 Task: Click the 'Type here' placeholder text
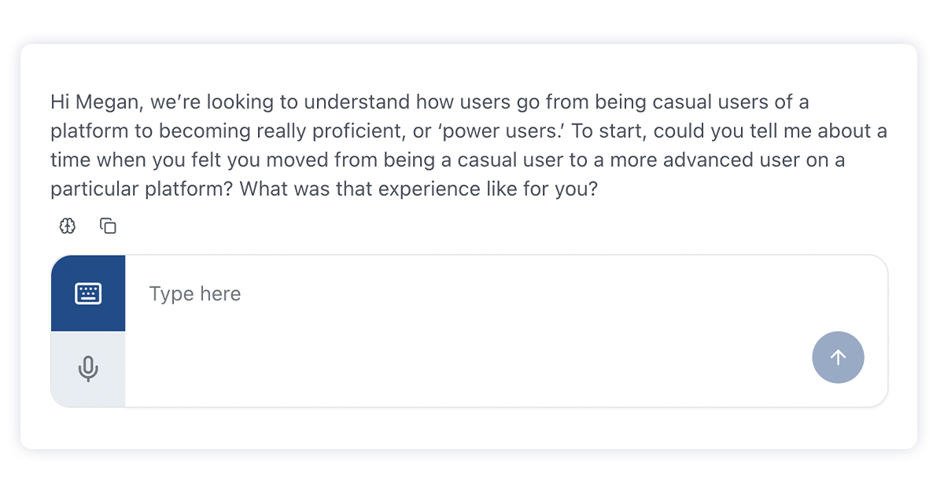pyautogui.click(x=194, y=293)
